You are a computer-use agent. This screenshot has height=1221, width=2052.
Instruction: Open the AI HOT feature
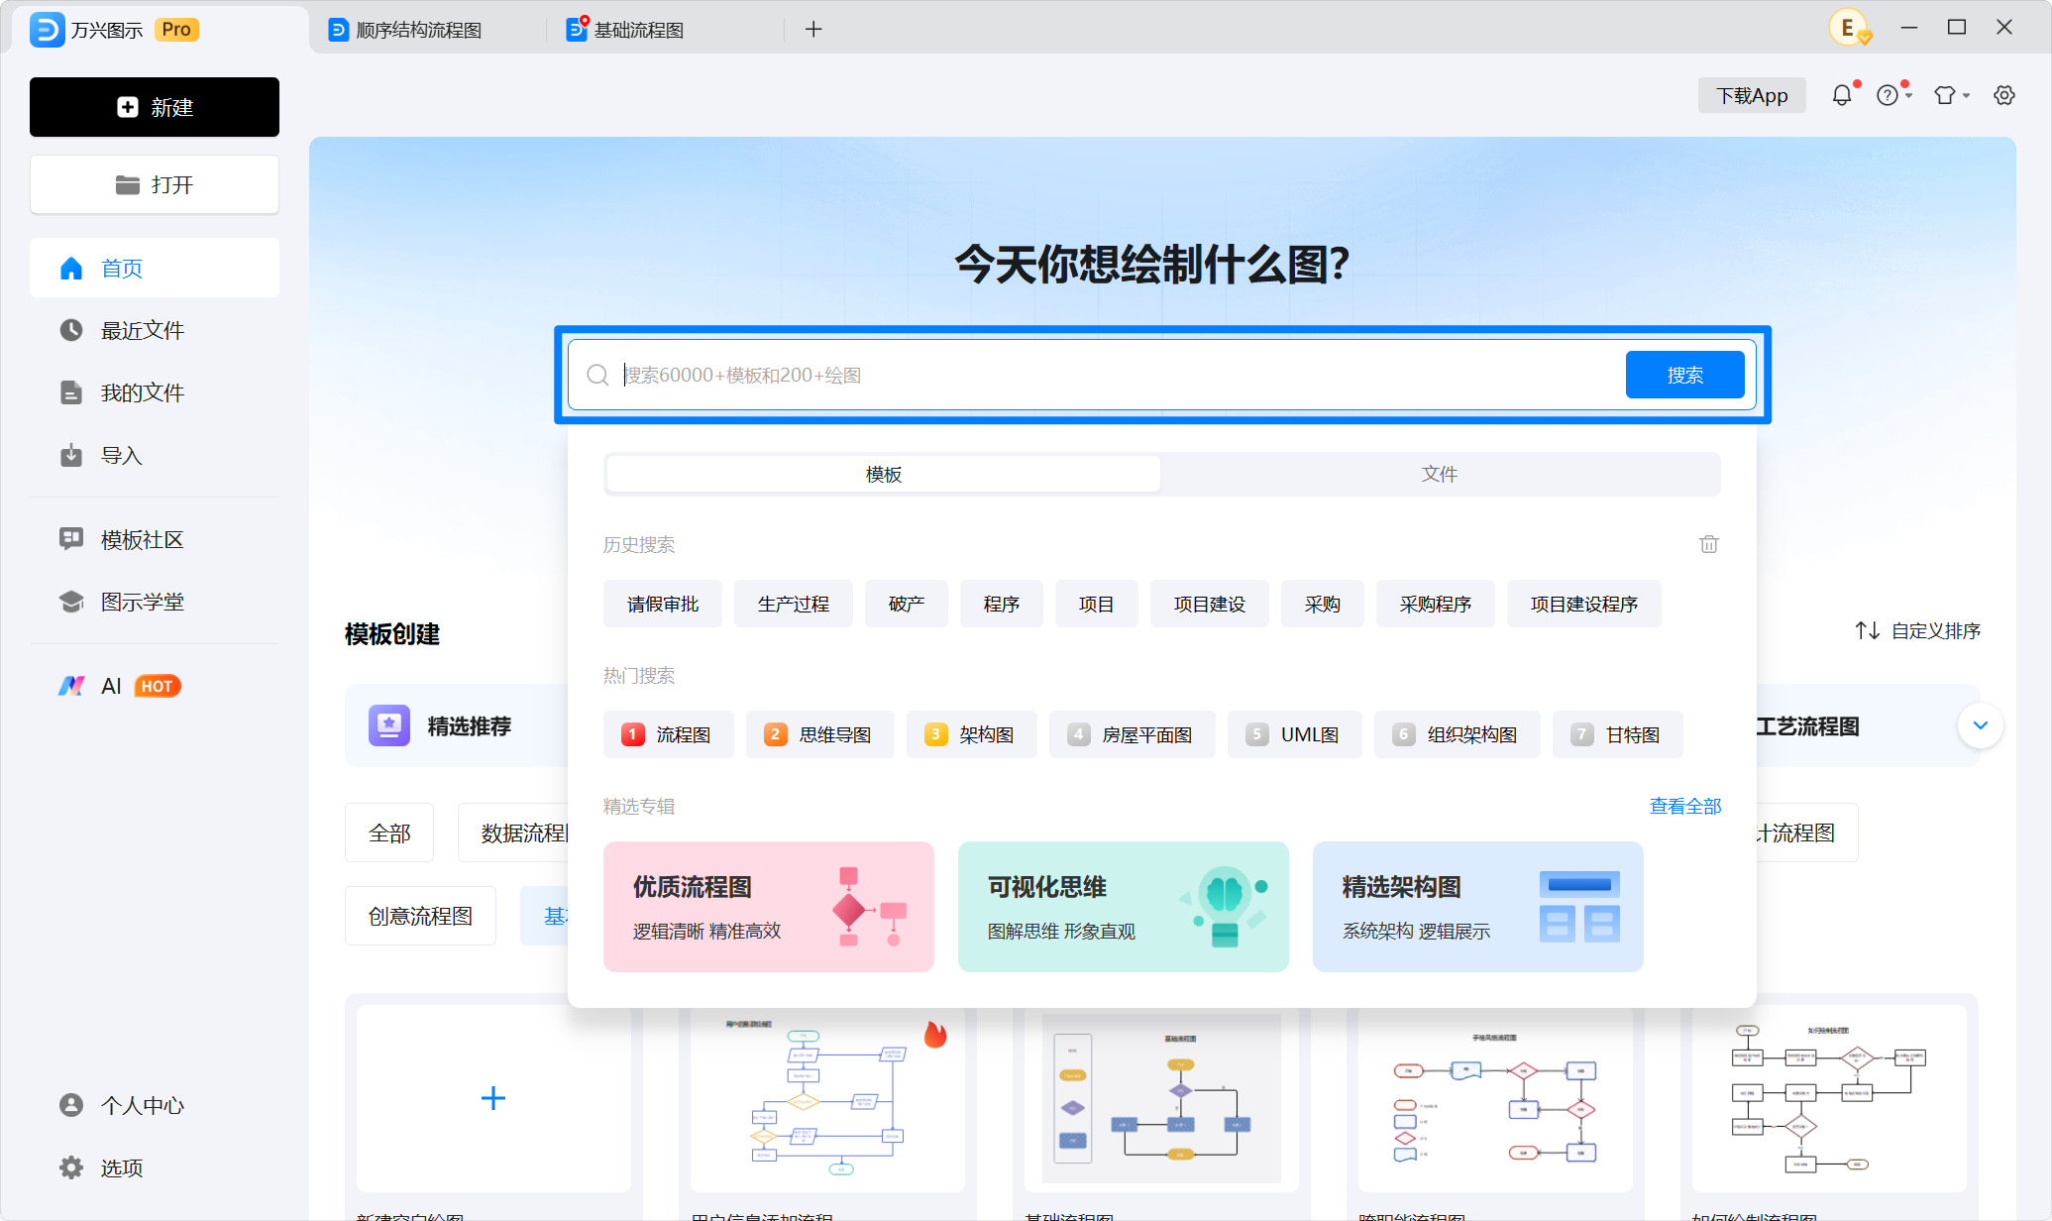pyautogui.click(x=155, y=686)
